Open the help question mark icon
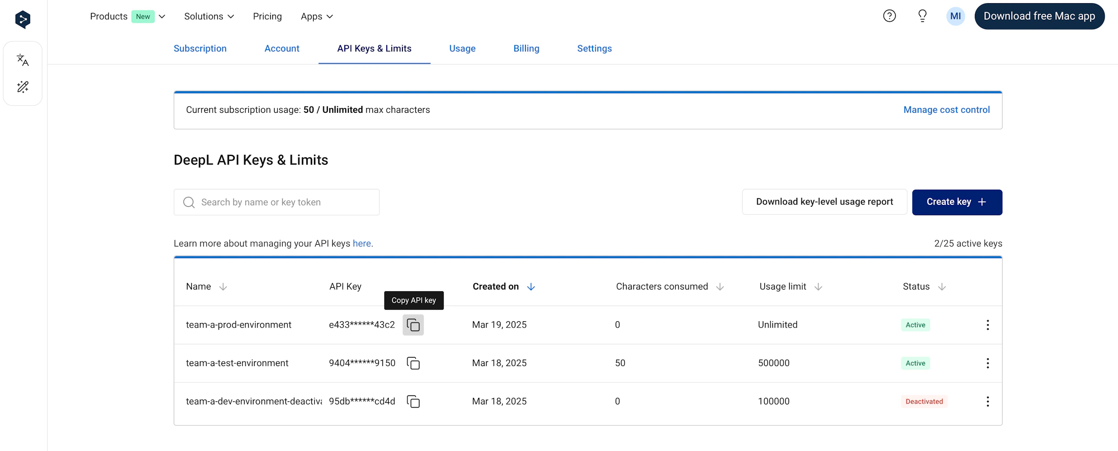Screen dimensions: 1118x451 click(889, 16)
